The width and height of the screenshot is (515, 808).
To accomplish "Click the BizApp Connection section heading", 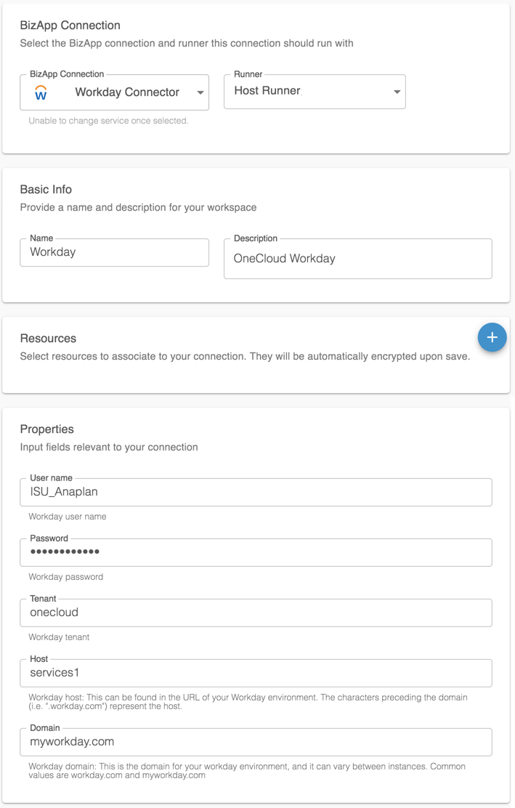I will click(x=70, y=25).
